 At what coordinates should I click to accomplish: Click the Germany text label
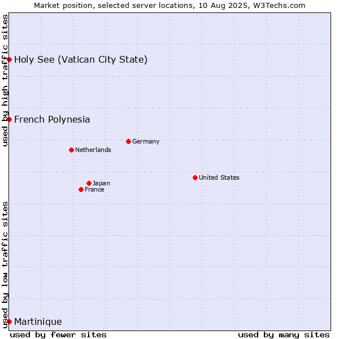click(x=146, y=142)
